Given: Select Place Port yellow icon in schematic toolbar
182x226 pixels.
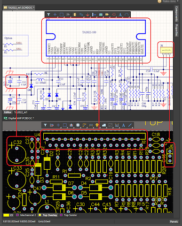Looking at the screenshot, I should click(x=107, y=15).
